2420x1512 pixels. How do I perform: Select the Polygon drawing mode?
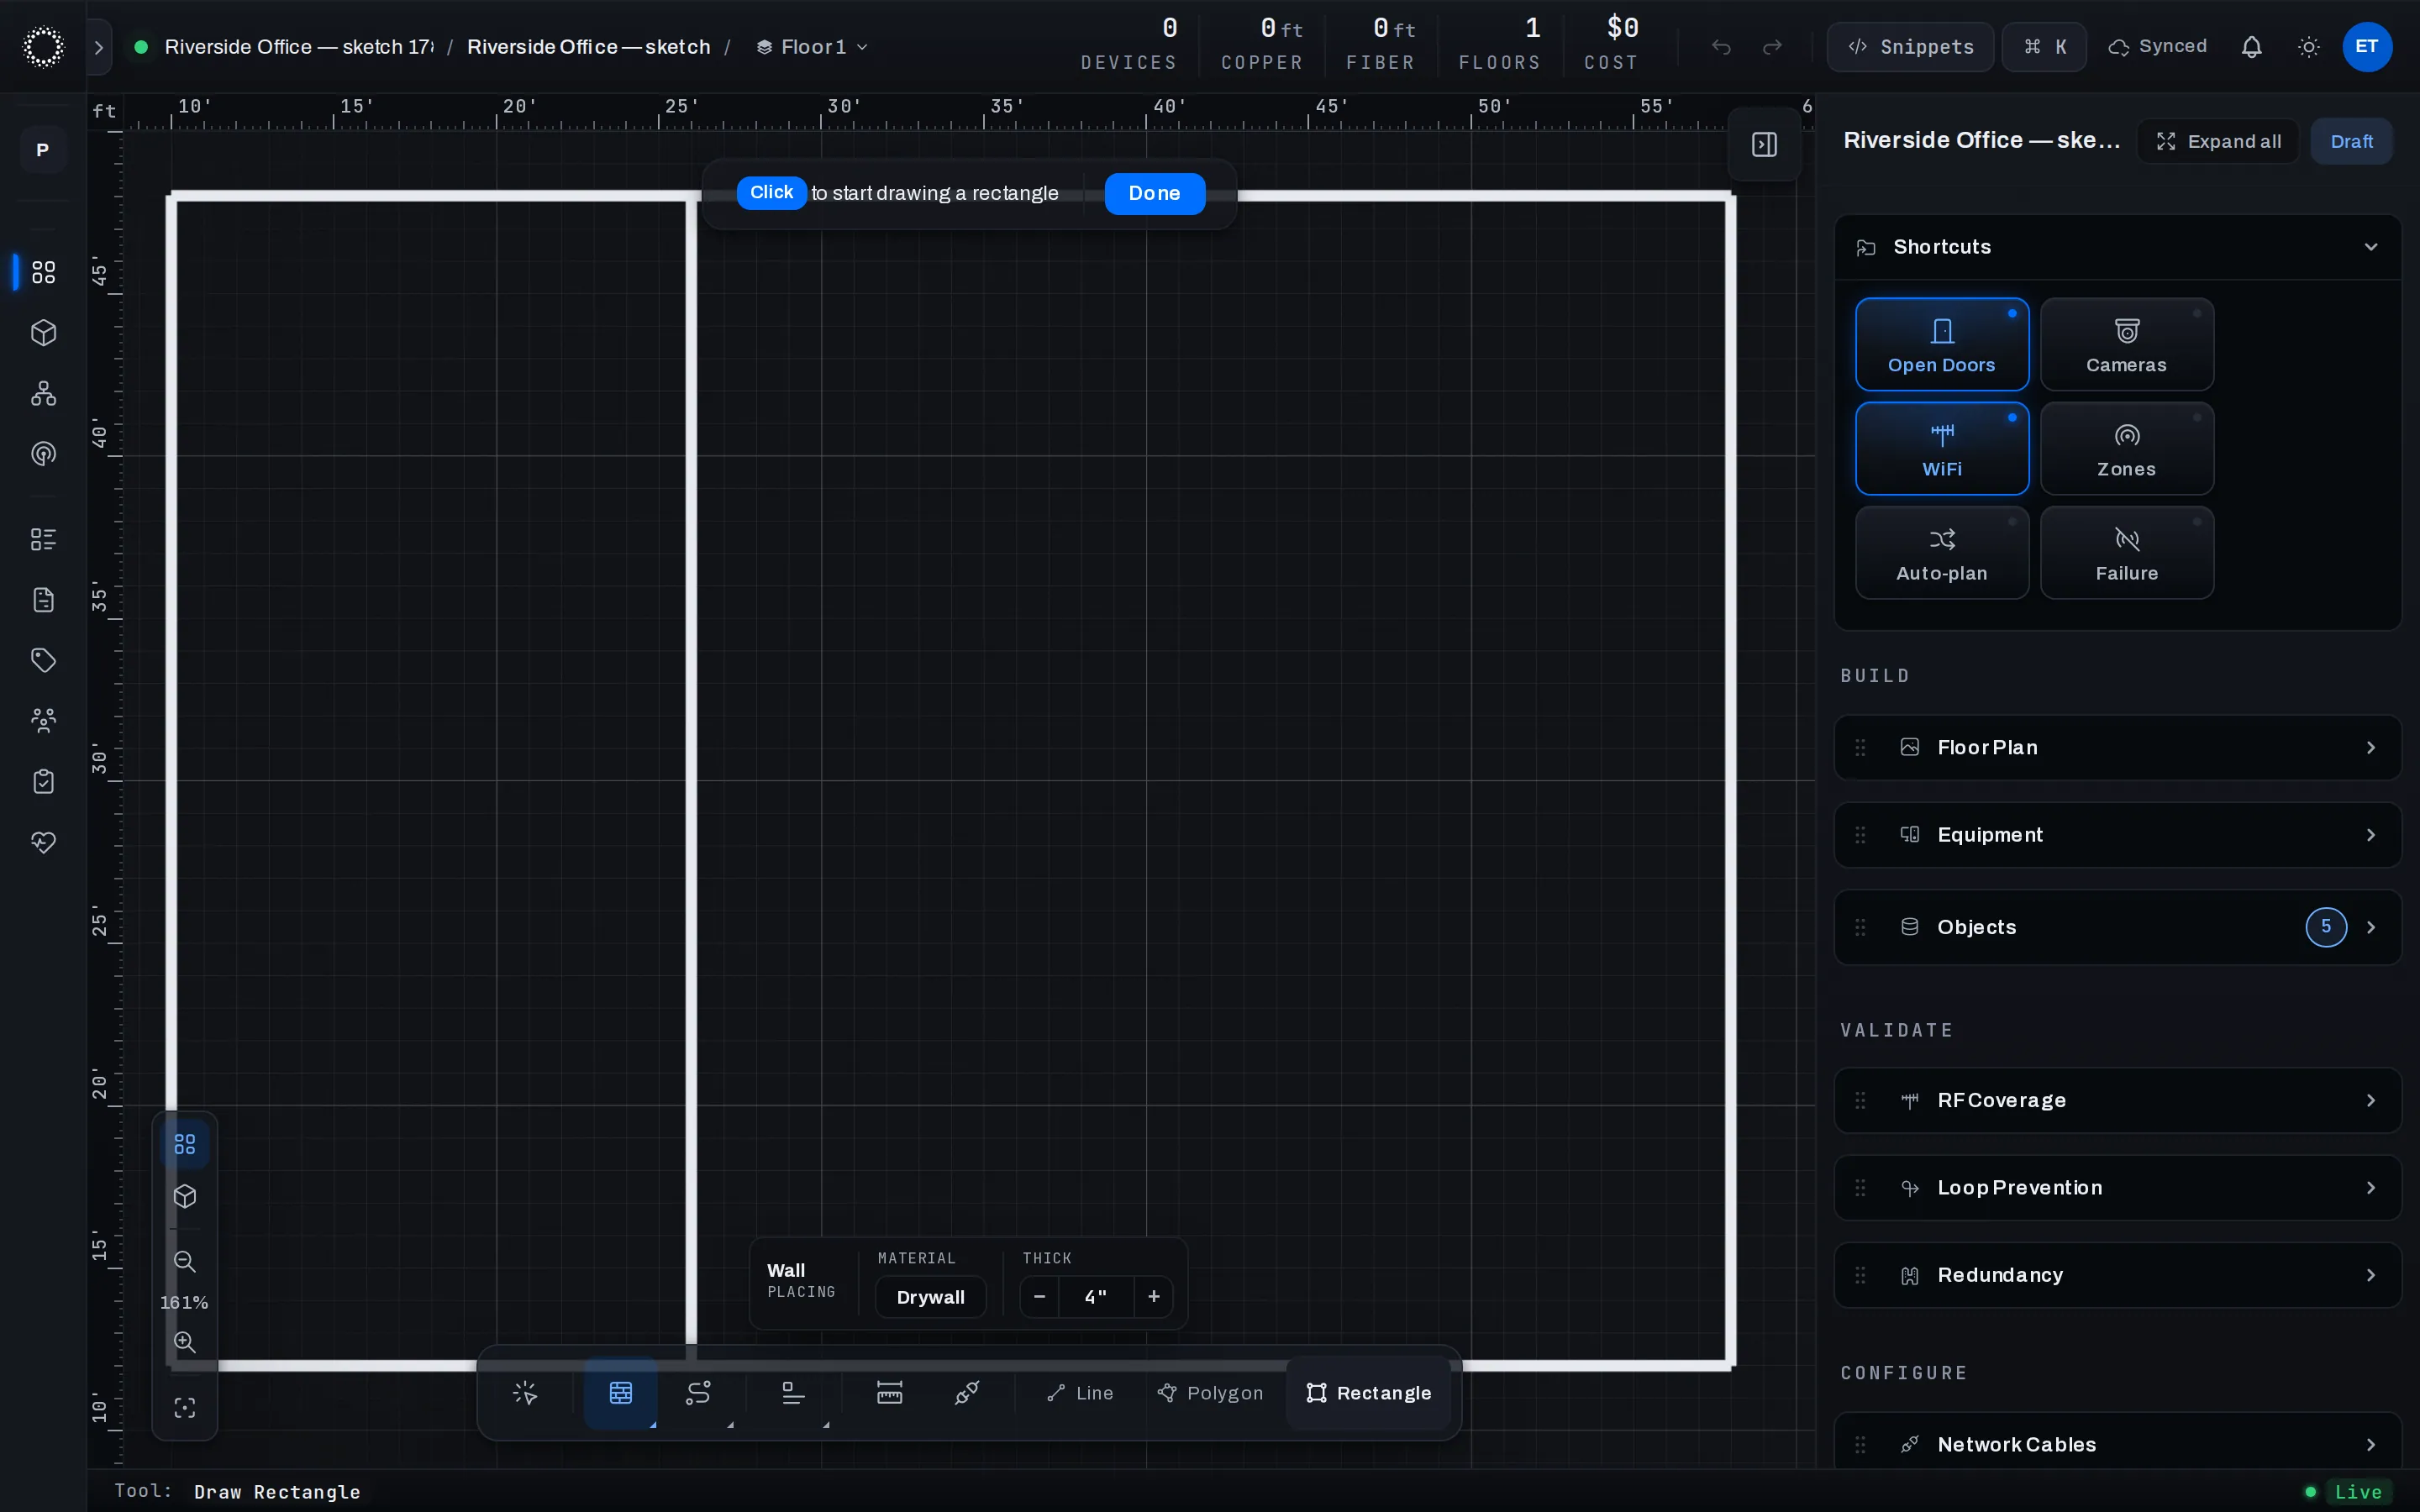pos(1210,1393)
